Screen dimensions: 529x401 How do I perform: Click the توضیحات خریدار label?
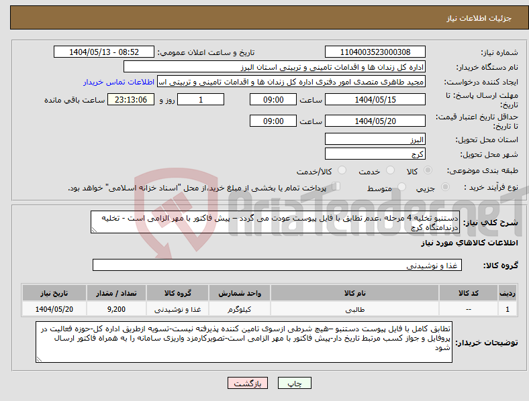coord(487,343)
